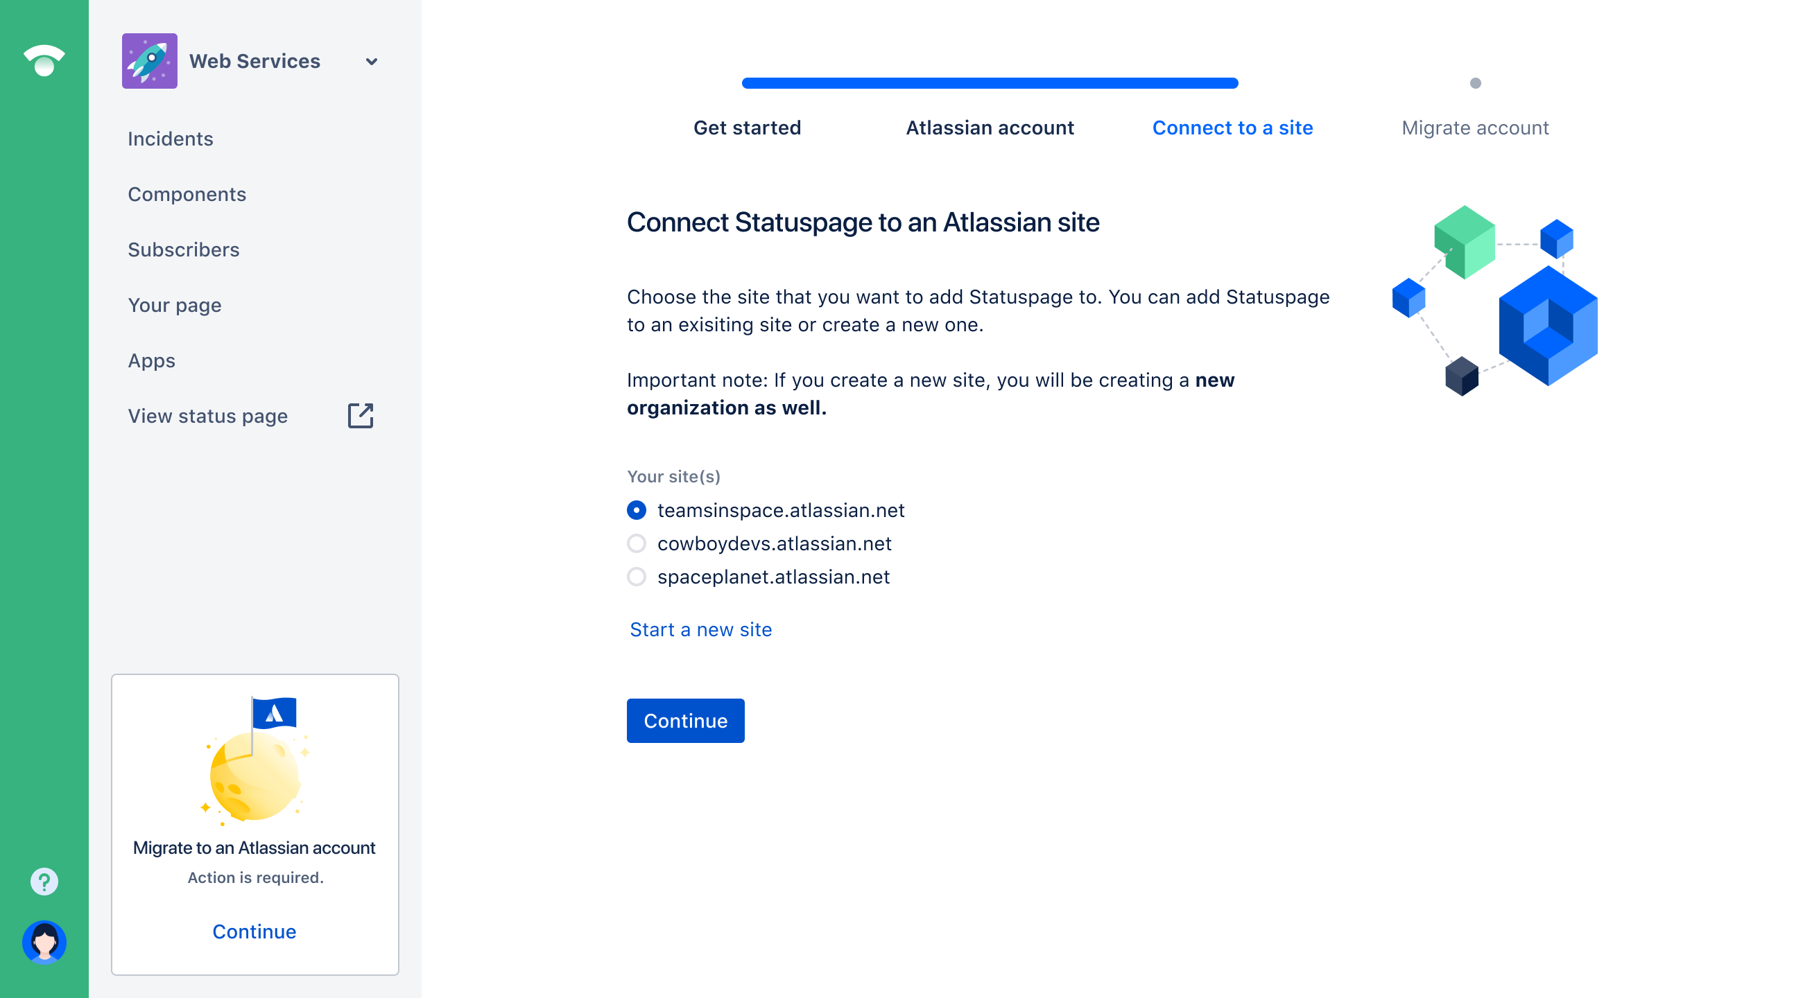Screen dimensions: 1803x998
Task: Click the gray Migrate account step dot
Action: pos(1476,83)
